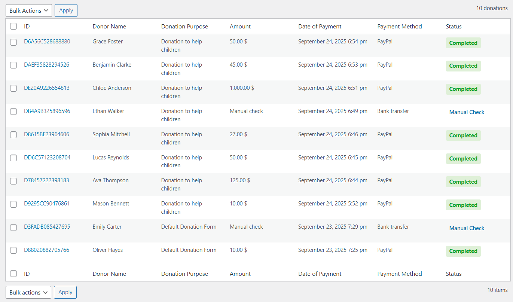The image size is (513, 302).
Task: Click the Date of Payment column header
Action: click(320, 26)
